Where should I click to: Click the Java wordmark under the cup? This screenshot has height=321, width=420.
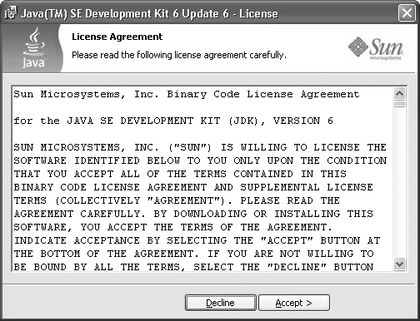[33, 62]
